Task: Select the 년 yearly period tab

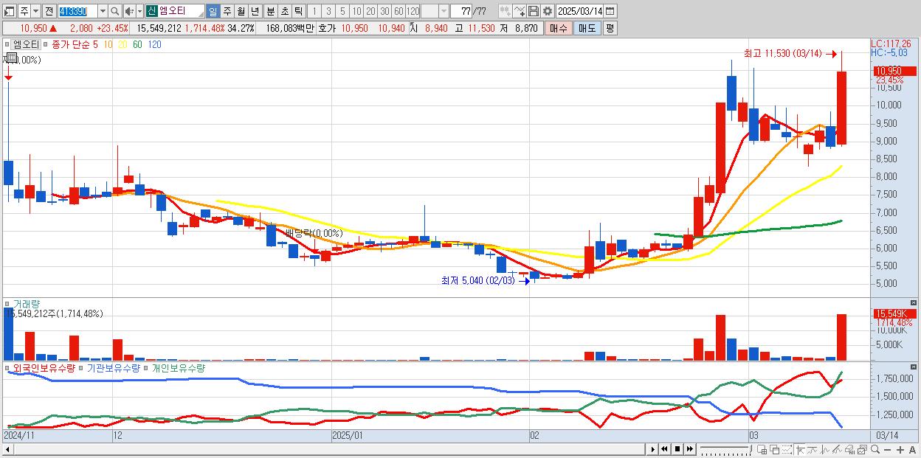Action: click(x=255, y=11)
